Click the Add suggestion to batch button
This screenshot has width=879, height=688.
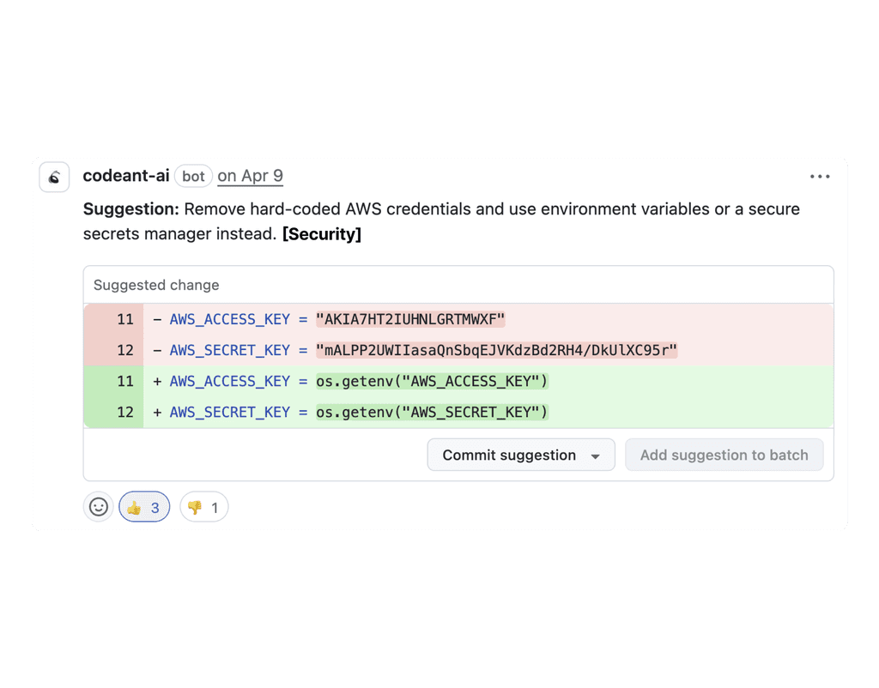tap(724, 455)
